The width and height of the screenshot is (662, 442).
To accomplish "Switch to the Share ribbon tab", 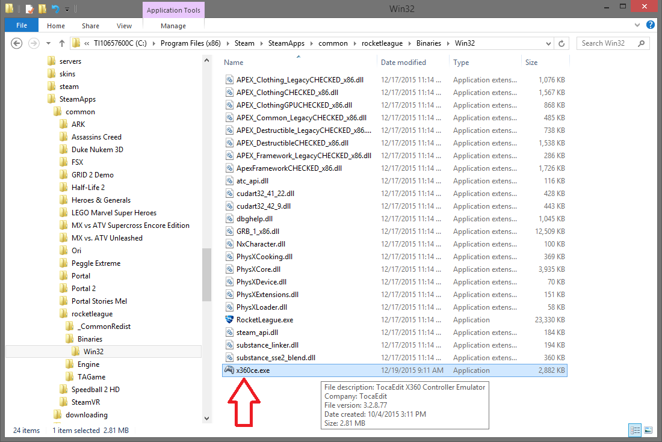I will coord(90,26).
